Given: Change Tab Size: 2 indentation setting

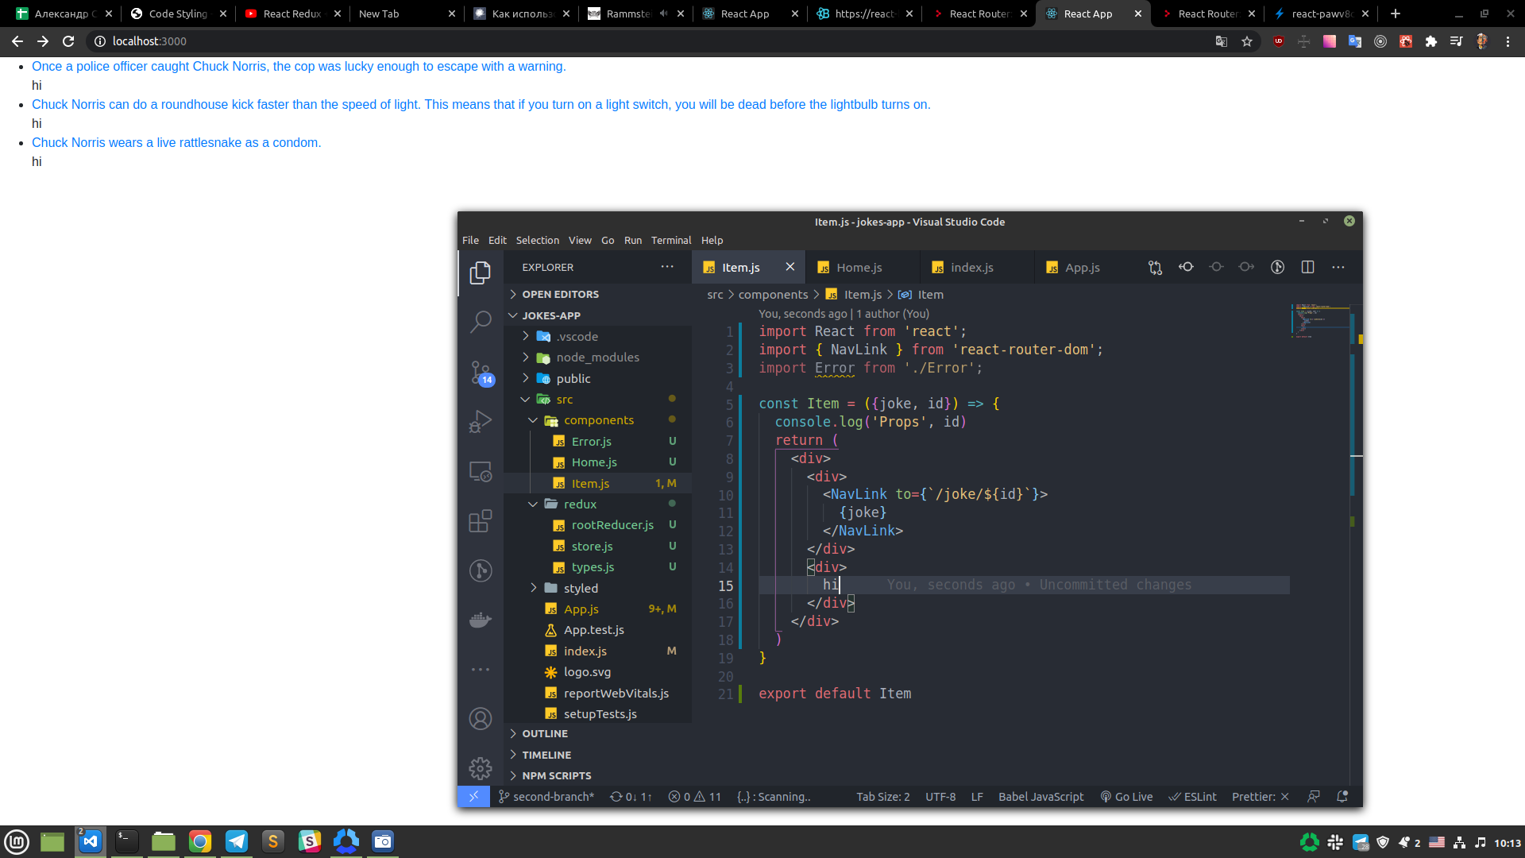Looking at the screenshot, I should [883, 797].
